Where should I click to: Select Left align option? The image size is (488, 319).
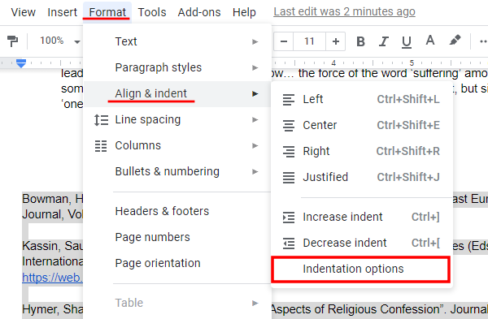[x=362, y=99]
